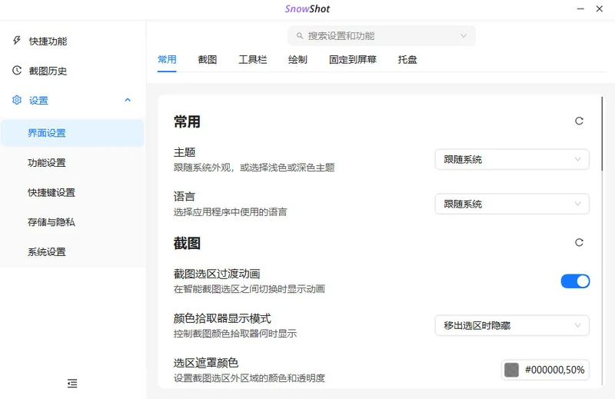The height and width of the screenshot is (399, 615).
Task: Select 快捷键设置 submenu item
Action: [73, 193]
